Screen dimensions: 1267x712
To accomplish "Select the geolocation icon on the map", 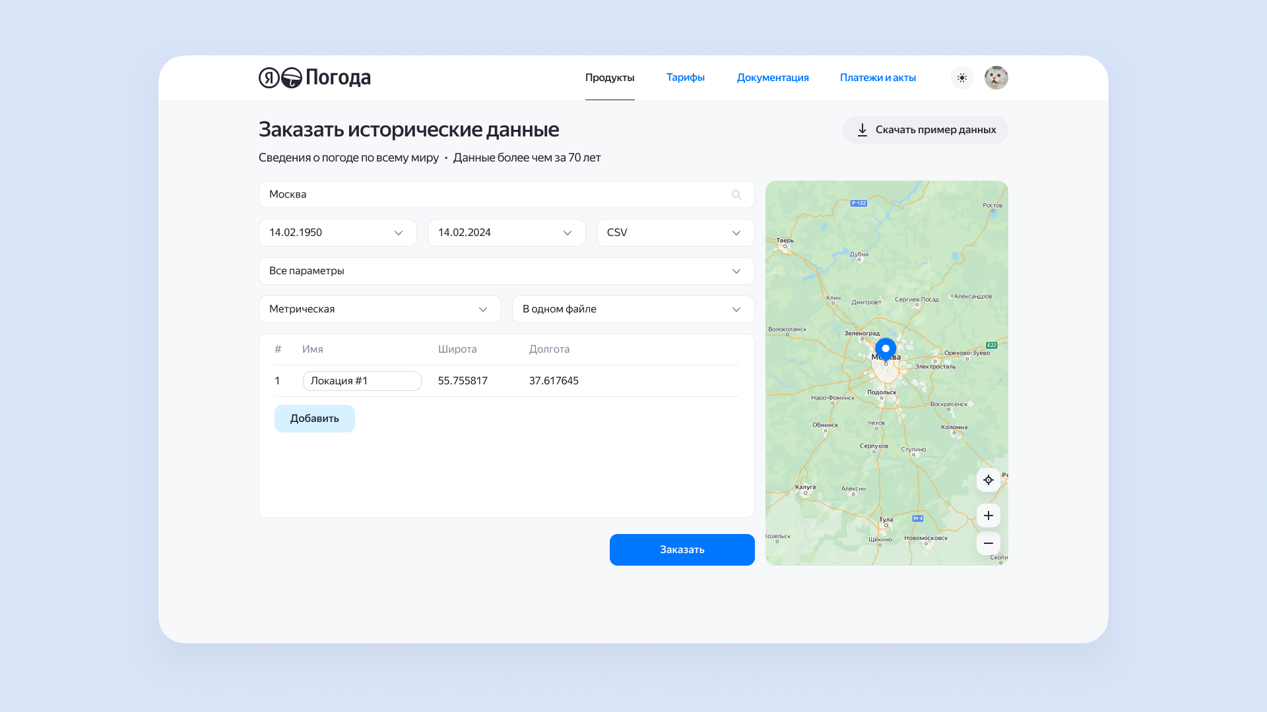I will click(x=988, y=480).
